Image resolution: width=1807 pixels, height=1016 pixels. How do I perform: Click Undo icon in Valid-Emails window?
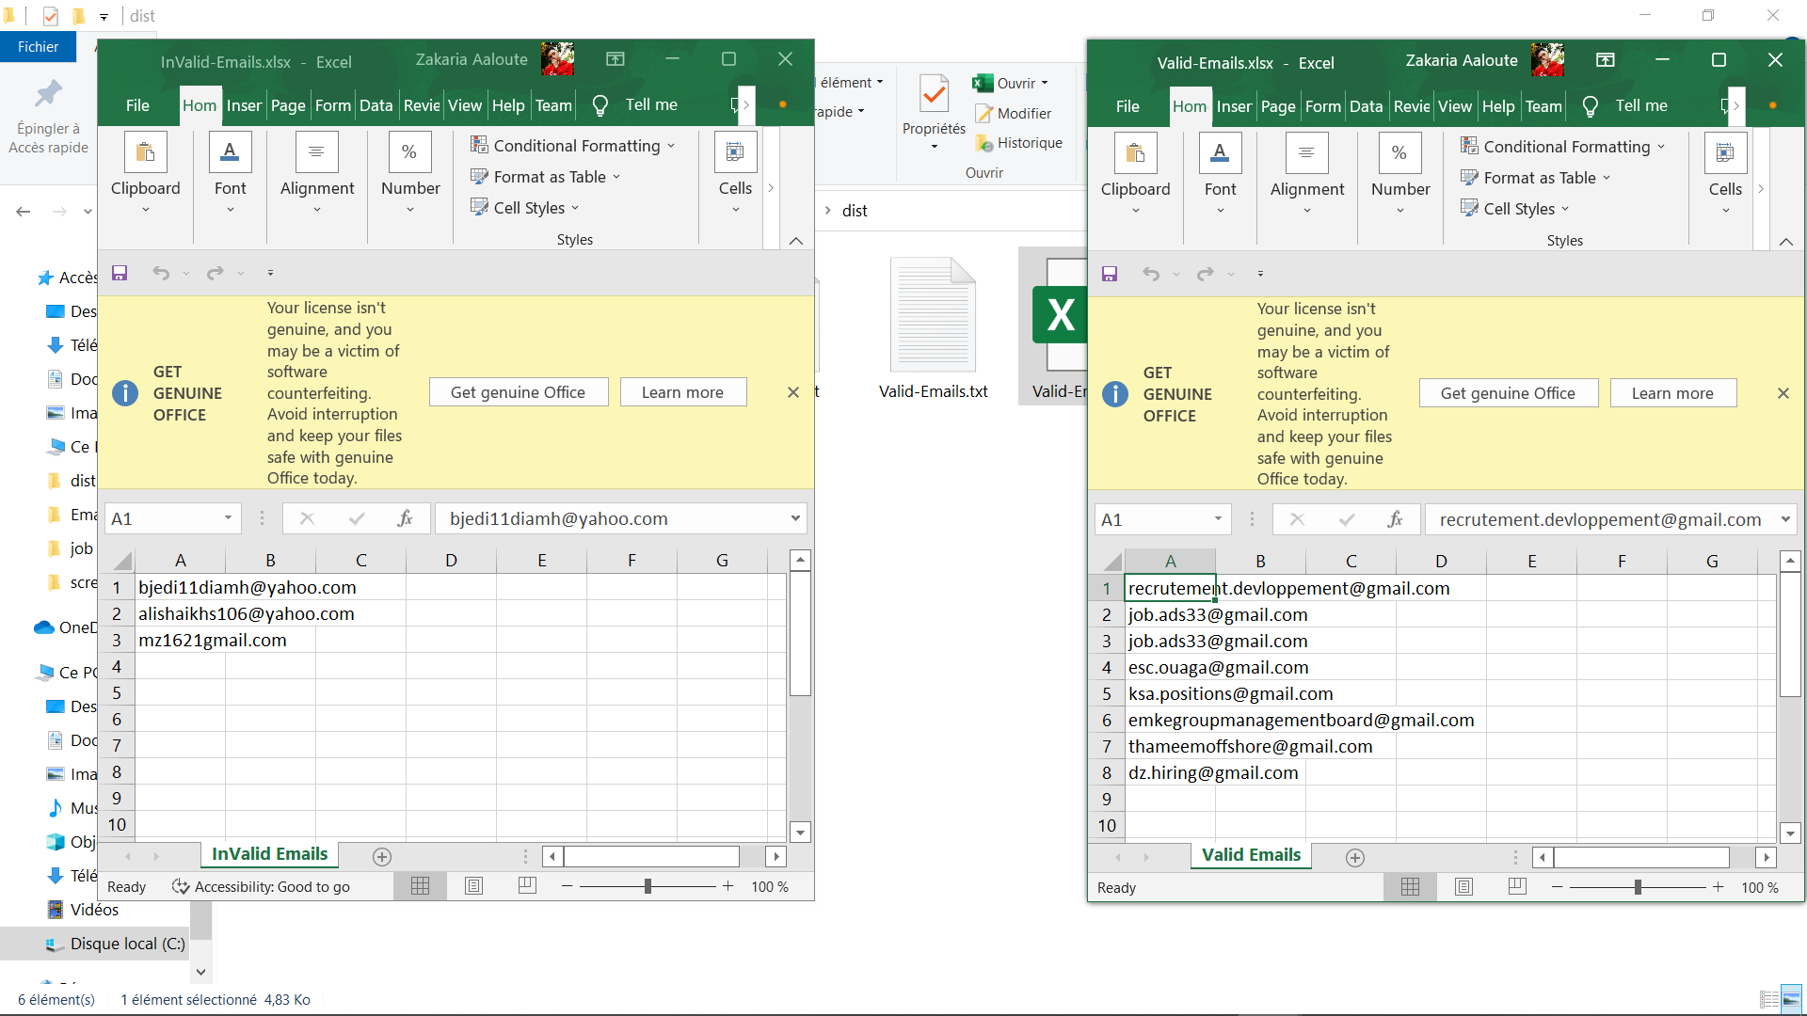pos(1151,274)
